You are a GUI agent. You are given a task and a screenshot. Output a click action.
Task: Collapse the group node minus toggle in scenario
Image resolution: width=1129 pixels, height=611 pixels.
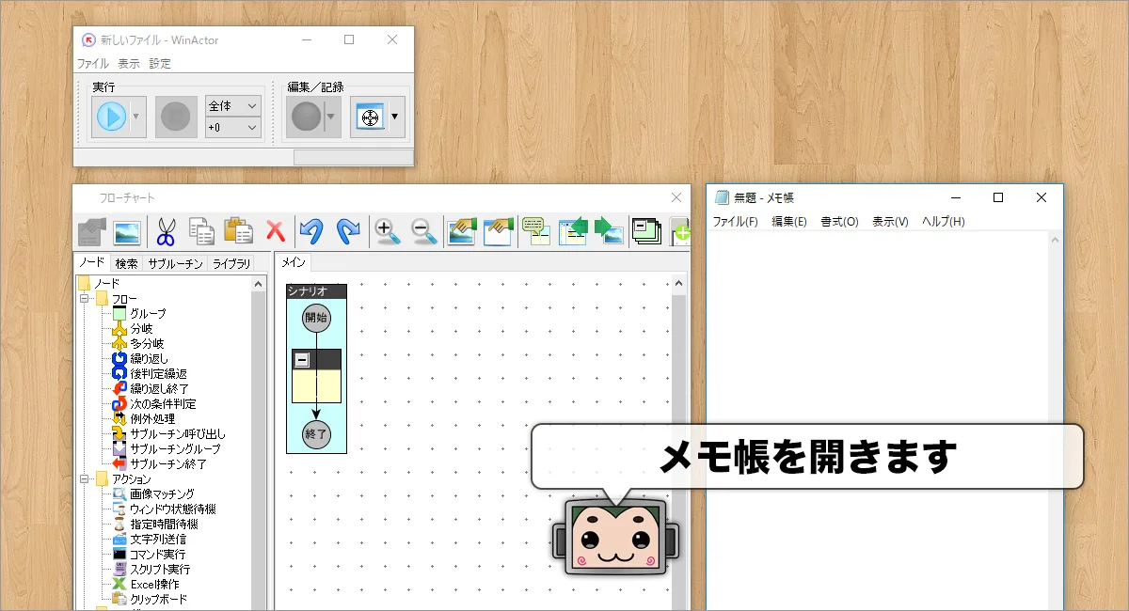pyautogui.click(x=302, y=360)
